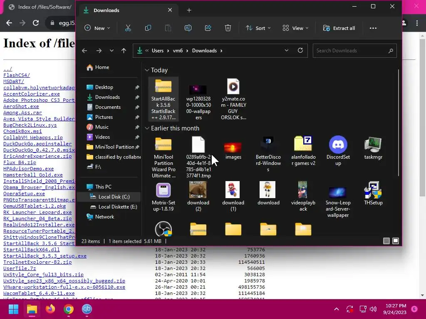
Task: Select the y2mate.com FAMILY GUY video file
Action: click(x=233, y=99)
